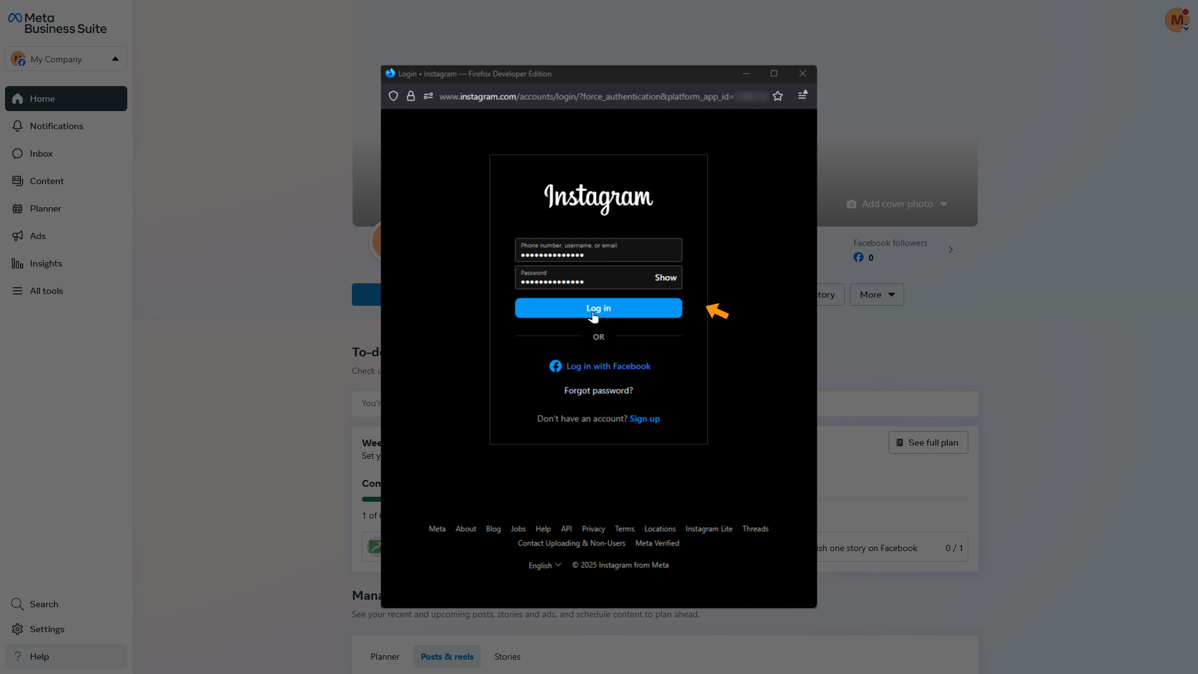Image resolution: width=1198 pixels, height=674 pixels.
Task: Click the Facebook icon under Facebook followers
Action: (859, 257)
